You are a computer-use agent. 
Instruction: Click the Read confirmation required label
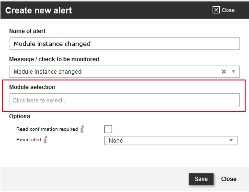tap(47, 129)
